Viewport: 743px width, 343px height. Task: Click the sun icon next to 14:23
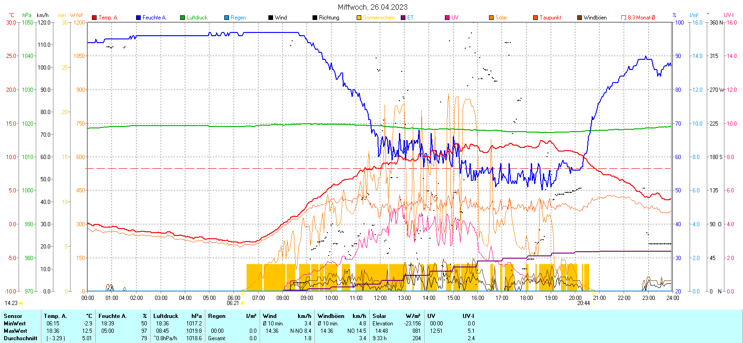pyautogui.click(x=21, y=303)
